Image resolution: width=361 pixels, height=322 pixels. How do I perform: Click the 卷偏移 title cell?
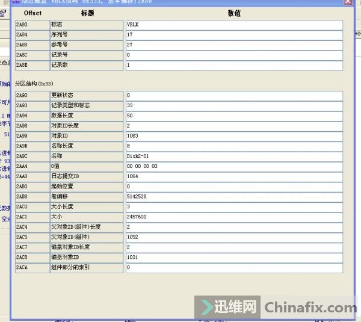[x=87, y=197]
